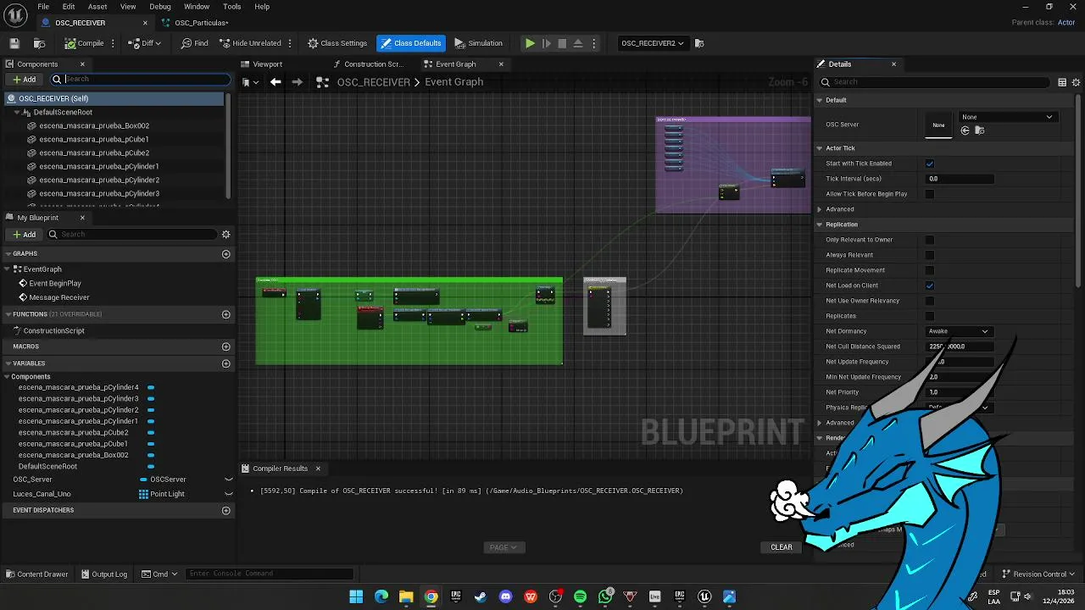Open the Net Dormancy Awake dropdown
The height and width of the screenshot is (610, 1085).
point(958,331)
